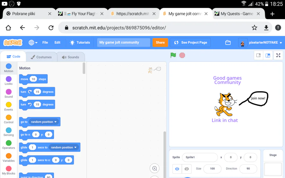This screenshot has width=285, height=178.
Task: Click the block palette scrollbar
Action: (84, 68)
